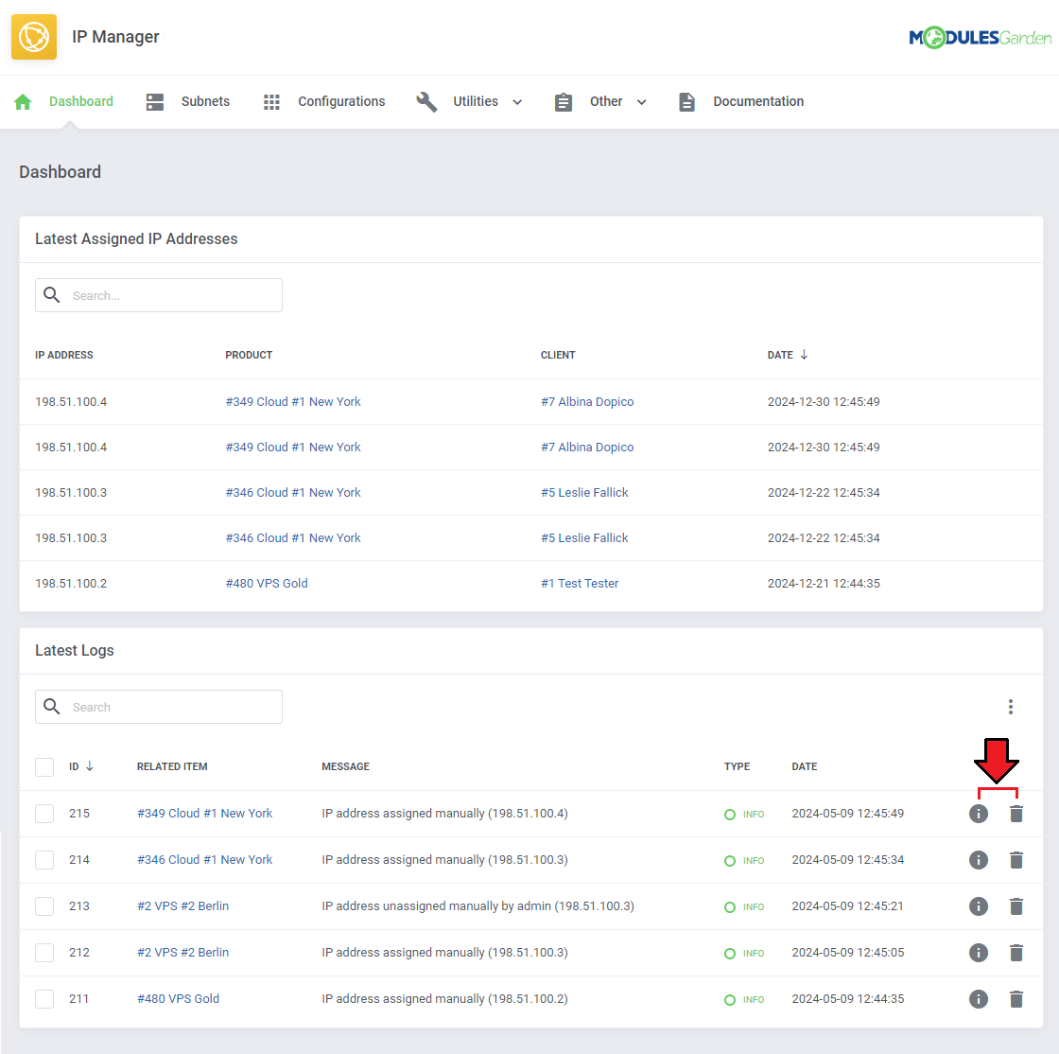Check the box for log 212
Image resolution: width=1059 pixels, height=1054 pixels.
(x=44, y=953)
